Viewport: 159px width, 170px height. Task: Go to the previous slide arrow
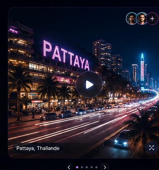click(69, 167)
